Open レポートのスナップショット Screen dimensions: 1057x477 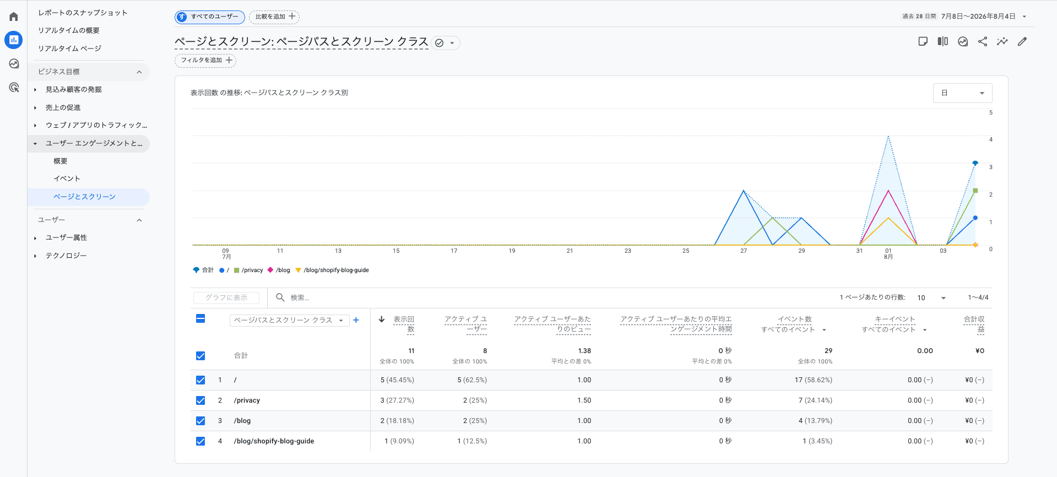(x=83, y=13)
